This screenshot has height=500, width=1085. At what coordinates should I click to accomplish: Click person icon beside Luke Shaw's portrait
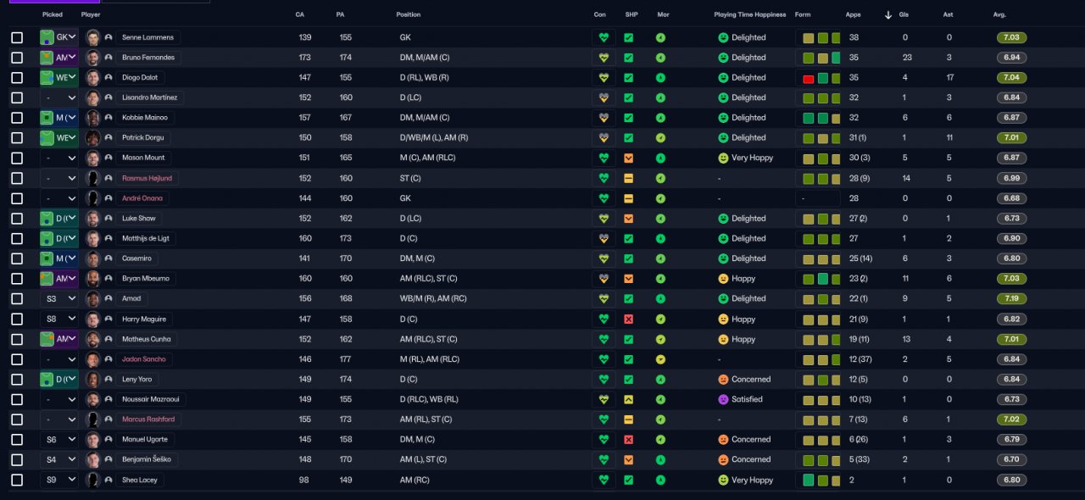[108, 219]
